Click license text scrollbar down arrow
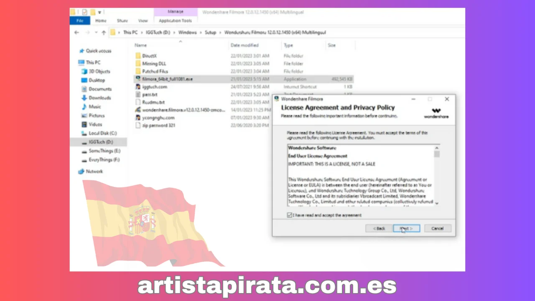535x301 pixels. click(437, 203)
